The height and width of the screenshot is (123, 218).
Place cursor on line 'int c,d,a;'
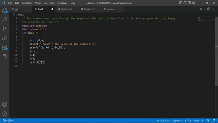point(37,40)
